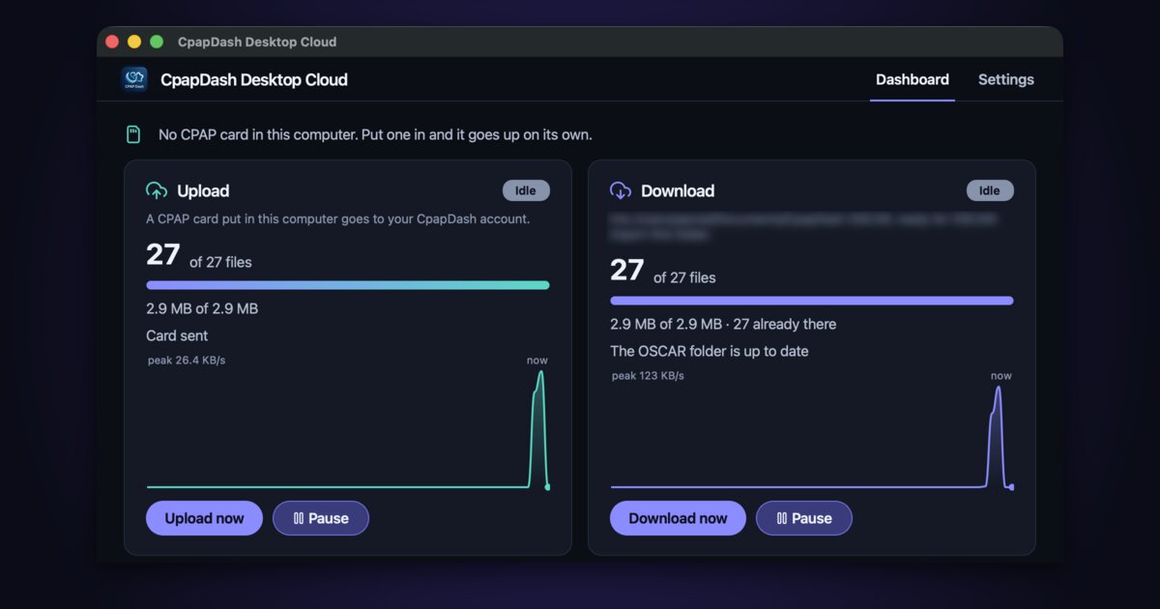Click the Download progress bar
This screenshot has height=609, width=1160.
click(812, 301)
